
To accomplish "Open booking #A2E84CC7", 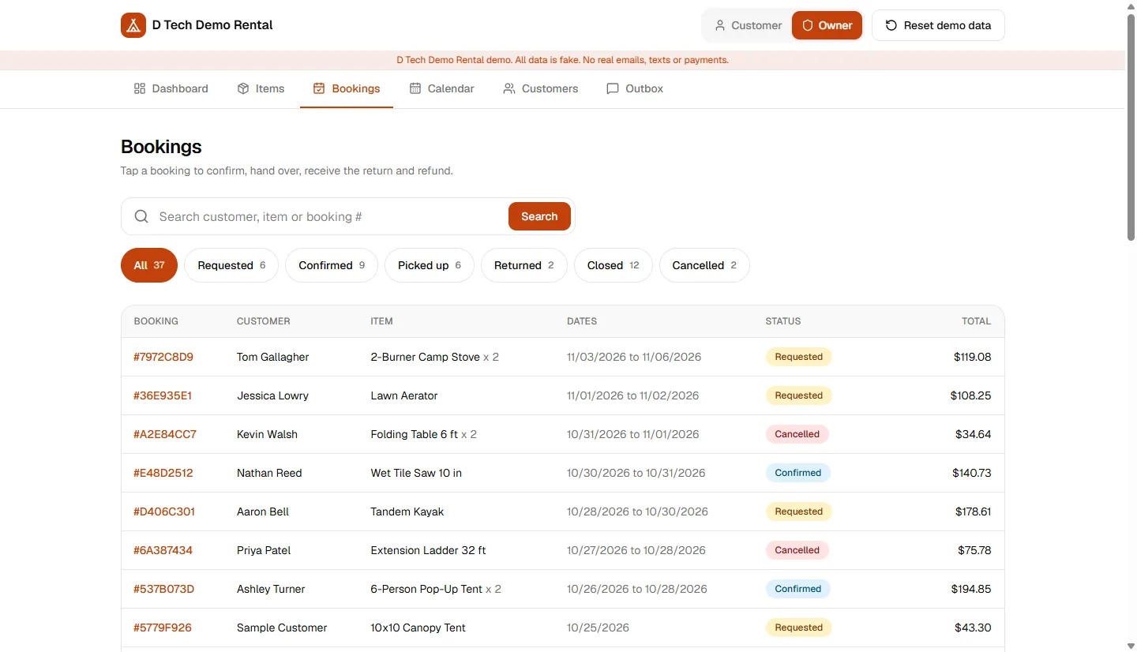I will click(x=165, y=434).
